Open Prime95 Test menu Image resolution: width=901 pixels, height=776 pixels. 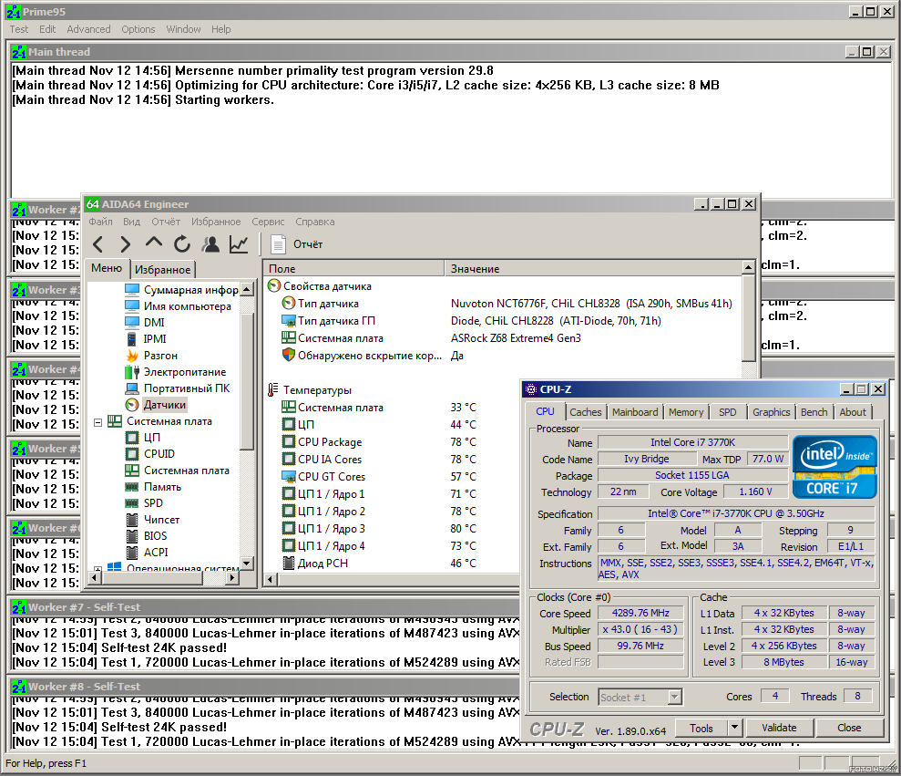click(18, 29)
